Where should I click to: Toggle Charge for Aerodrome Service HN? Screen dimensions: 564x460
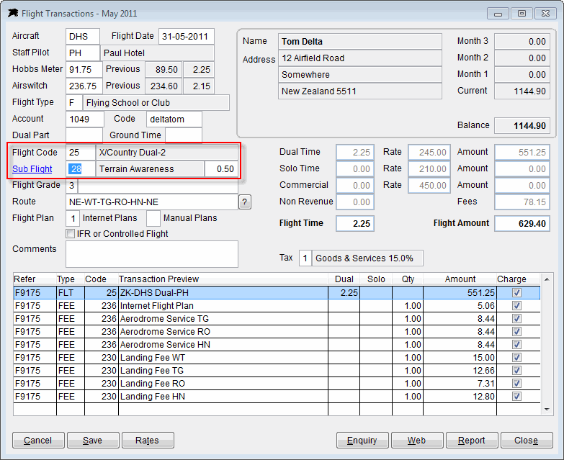click(x=516, y=345)
